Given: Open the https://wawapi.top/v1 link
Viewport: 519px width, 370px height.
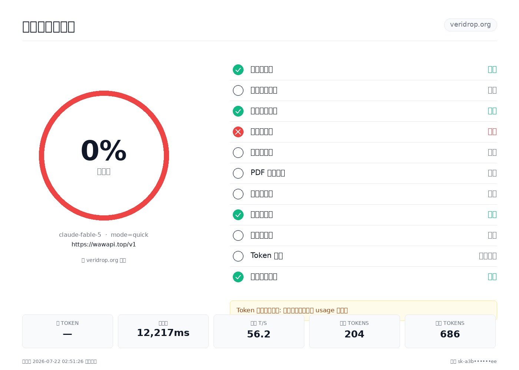Looking at the screenshot, I should (104, 245).
